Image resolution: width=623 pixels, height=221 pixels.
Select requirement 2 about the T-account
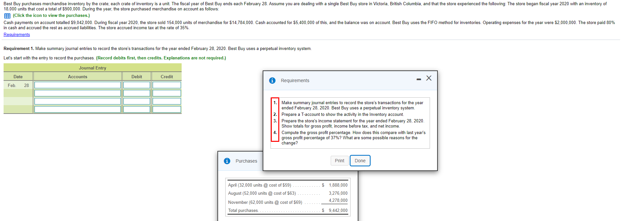point(342,115)
